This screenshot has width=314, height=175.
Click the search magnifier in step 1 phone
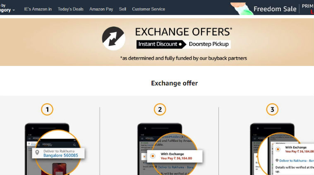pos(74,145)
